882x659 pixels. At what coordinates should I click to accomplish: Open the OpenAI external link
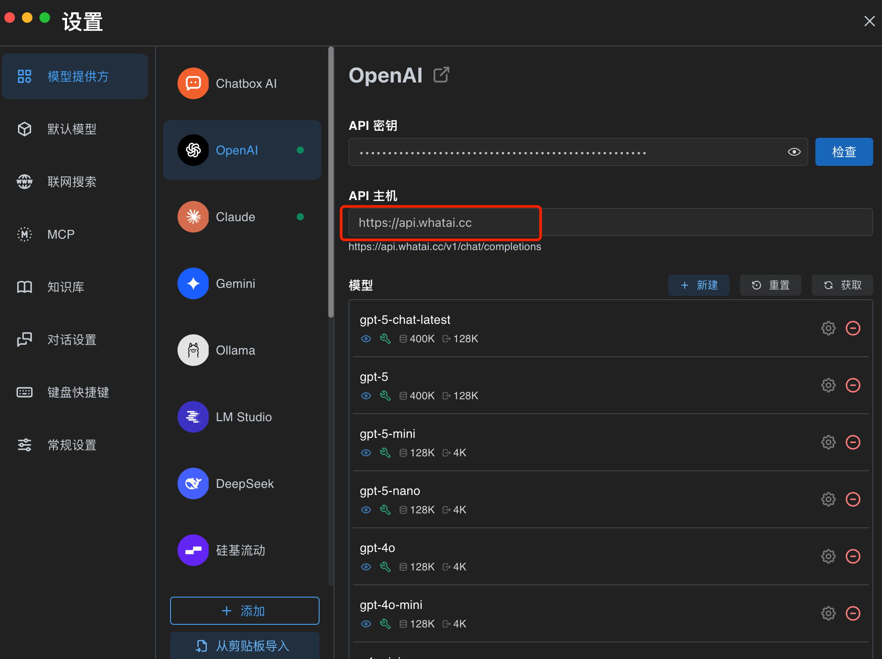click(x=441, y=75)
